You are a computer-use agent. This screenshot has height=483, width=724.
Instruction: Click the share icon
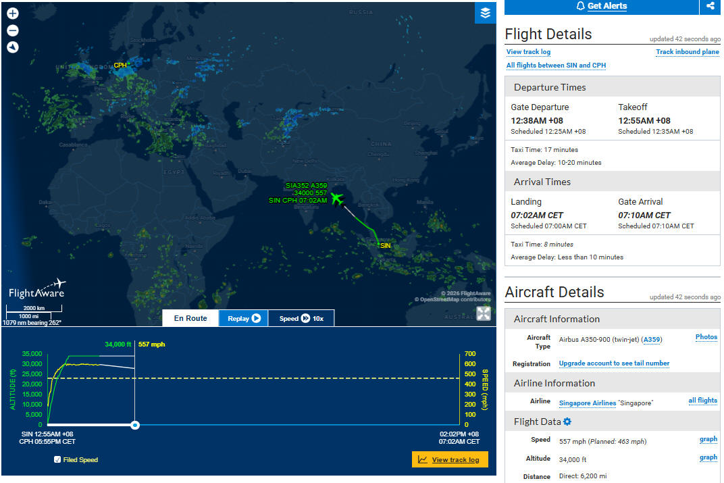[x=710, y=6]
